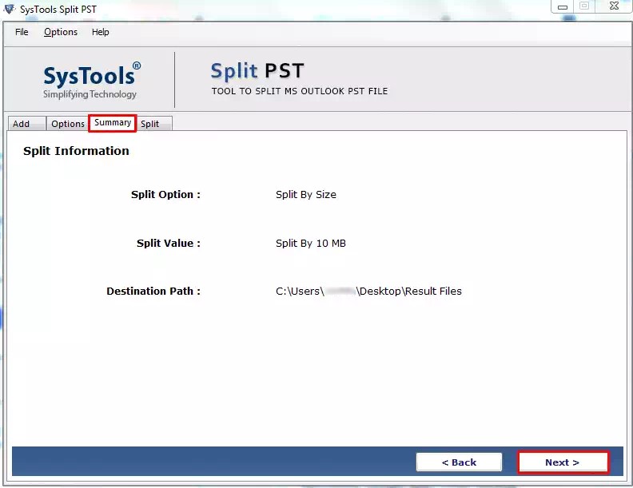Click the 'Split By 10 MB' value
This screenshot has height=488, width=633.
coord(310,243)
